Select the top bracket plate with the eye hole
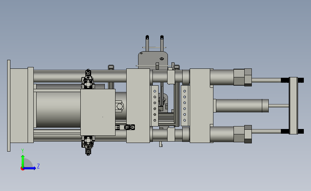Viewport: 311px width, 191px height. pyautogui.click(x=153, y=60)
